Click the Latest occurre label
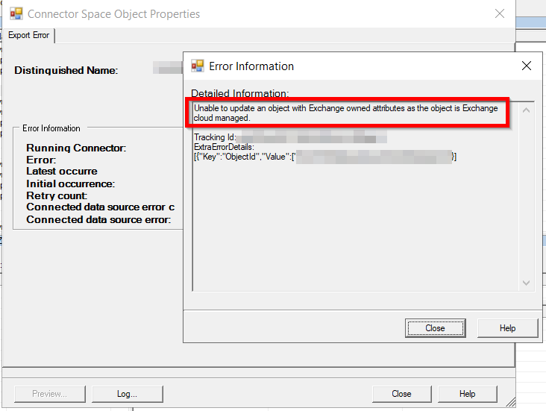 click(62, 172)
